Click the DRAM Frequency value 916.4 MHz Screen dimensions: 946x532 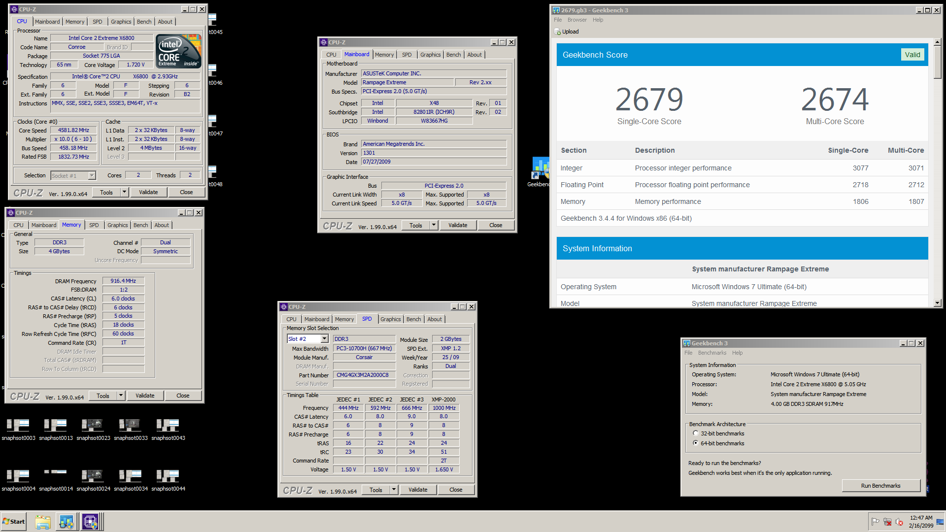pos(123,281)
